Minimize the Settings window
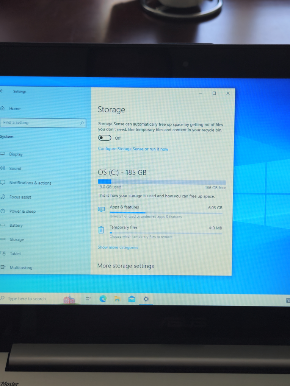 coord(201,93)
